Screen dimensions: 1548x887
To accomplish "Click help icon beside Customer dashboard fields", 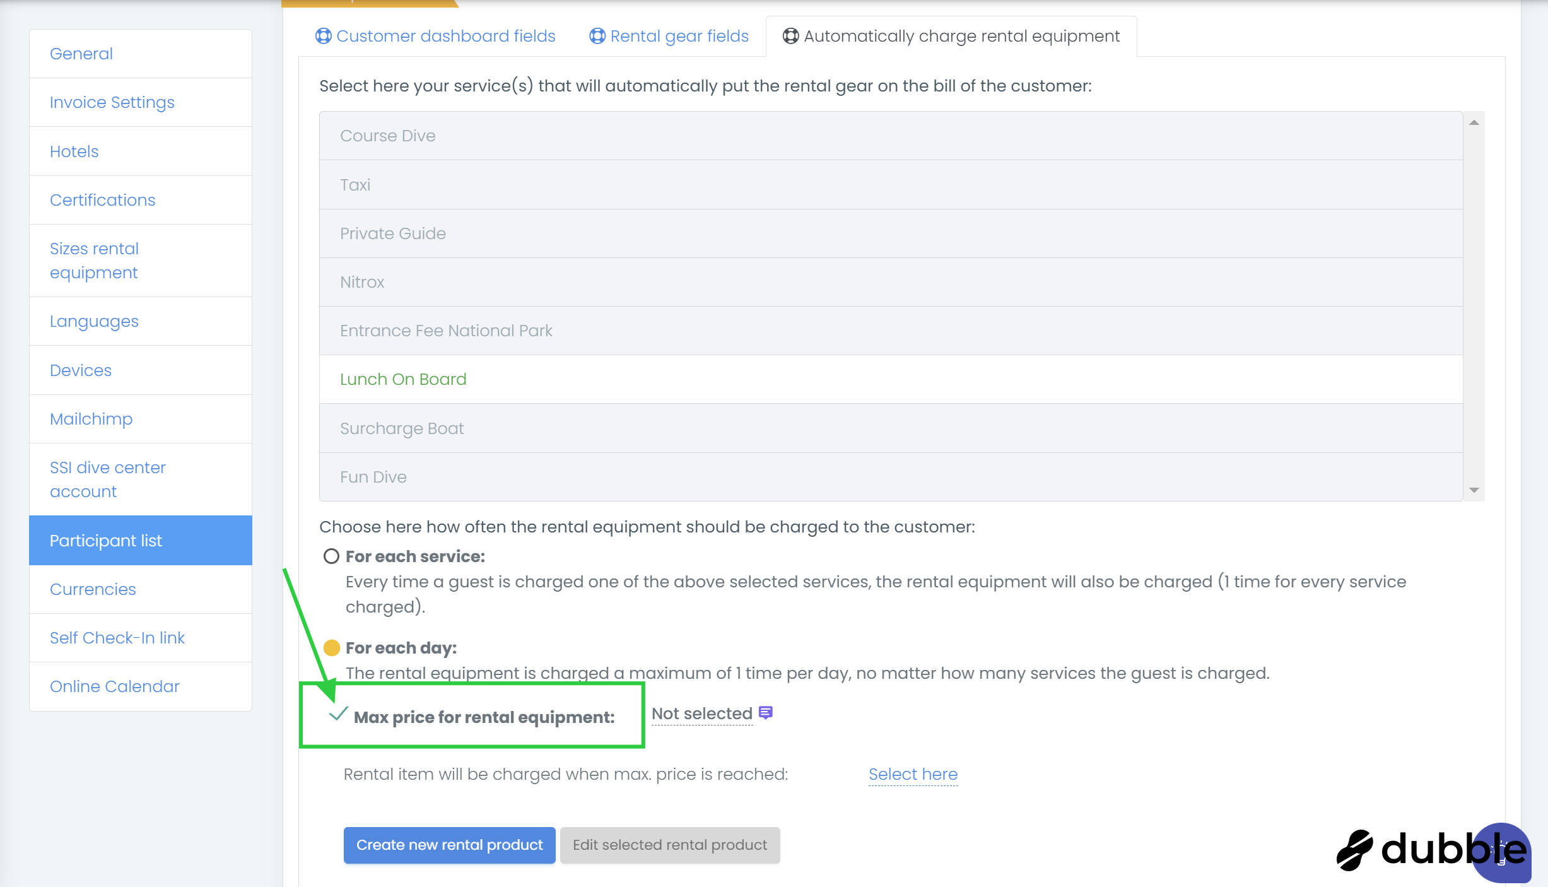I will click(x=323, y=36).
